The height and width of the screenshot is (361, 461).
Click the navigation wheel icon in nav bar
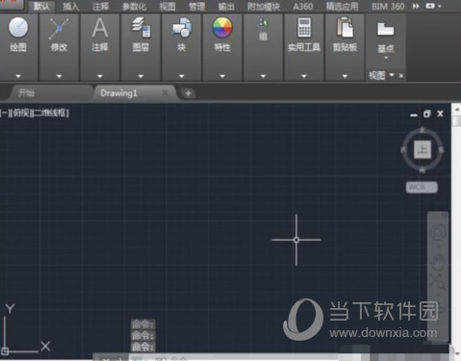(x=438, y=232)
